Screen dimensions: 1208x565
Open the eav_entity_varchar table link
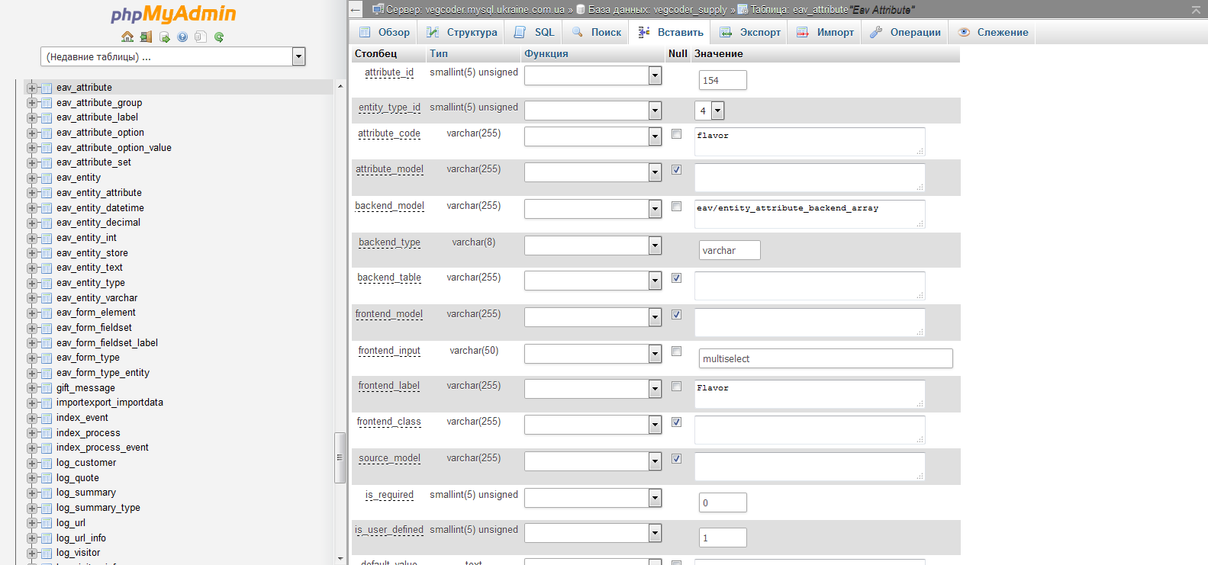point(97,298)
